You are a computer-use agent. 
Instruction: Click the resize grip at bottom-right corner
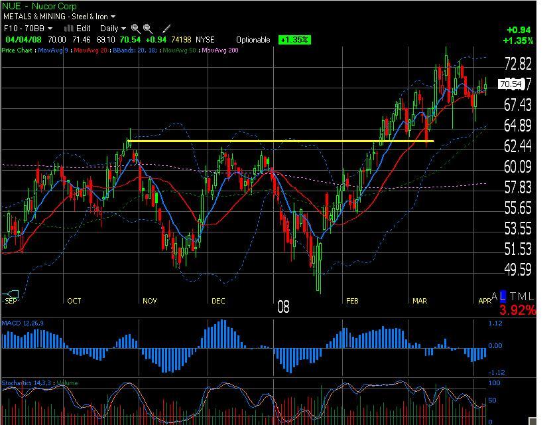(x=532, y=421)
